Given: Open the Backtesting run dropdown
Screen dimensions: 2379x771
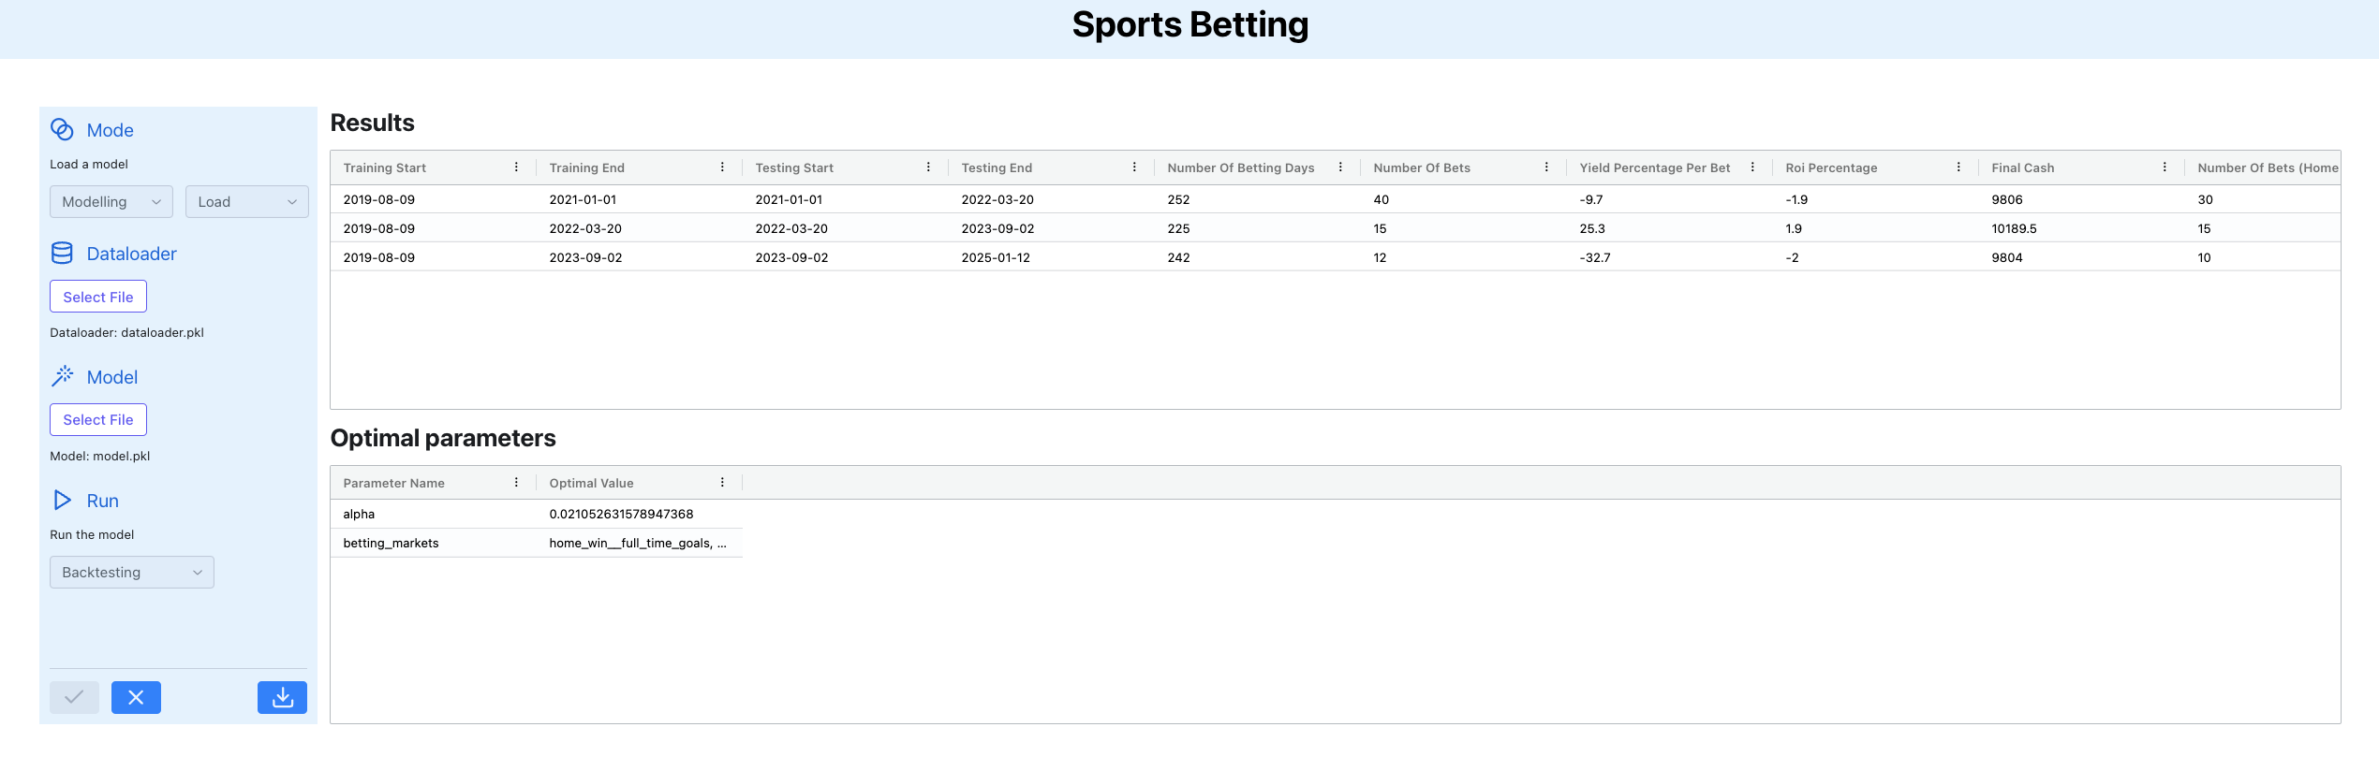Looking at the screenshot, I should [x=131, y=573].
